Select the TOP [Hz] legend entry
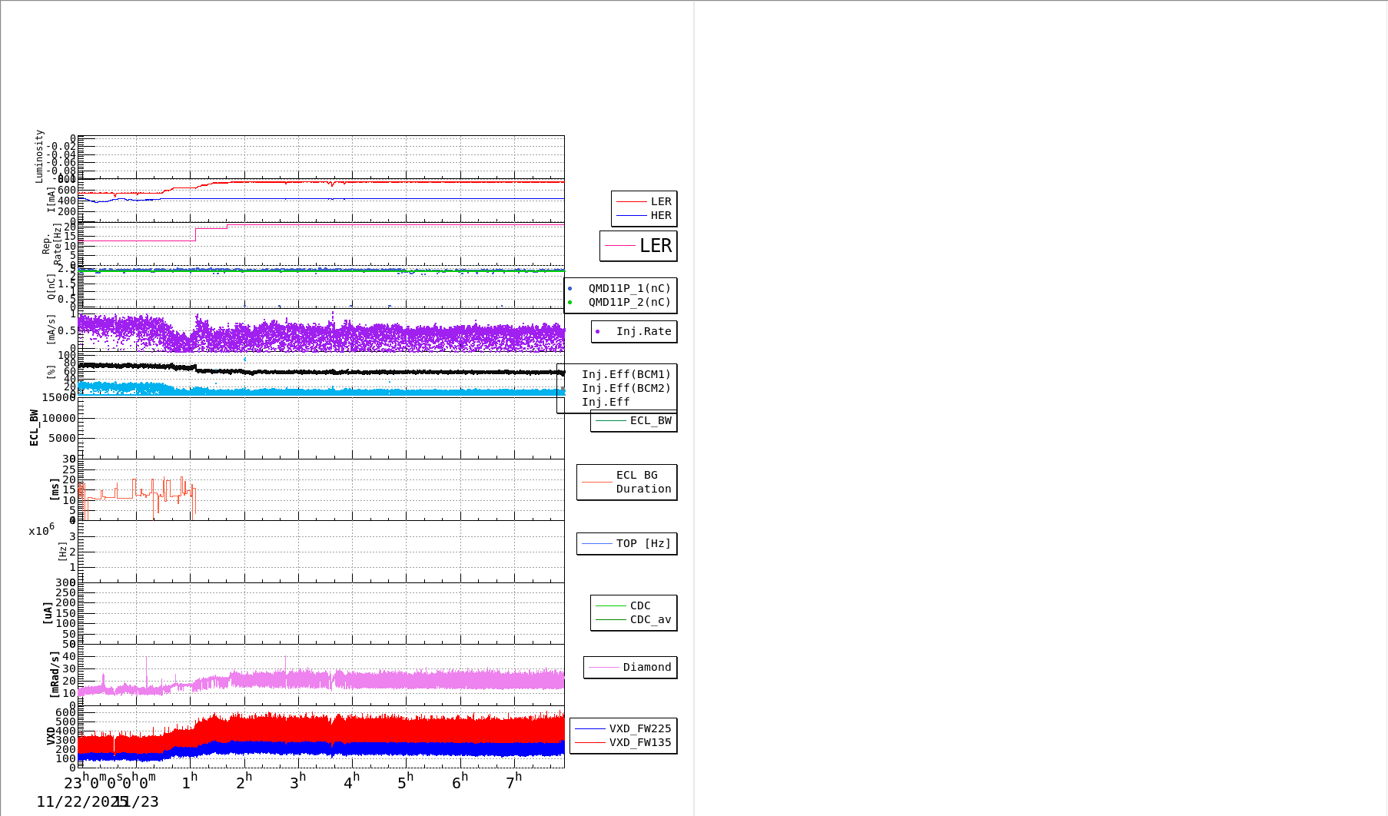The width and height of the screenshot is (1388, 816). tap(627, 544)
